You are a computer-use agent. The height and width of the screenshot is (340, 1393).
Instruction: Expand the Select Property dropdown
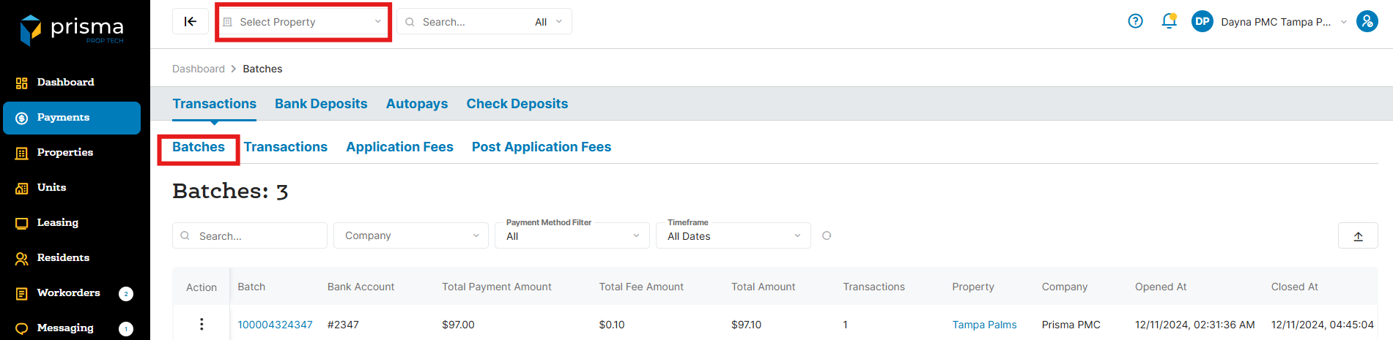(303, 22)
